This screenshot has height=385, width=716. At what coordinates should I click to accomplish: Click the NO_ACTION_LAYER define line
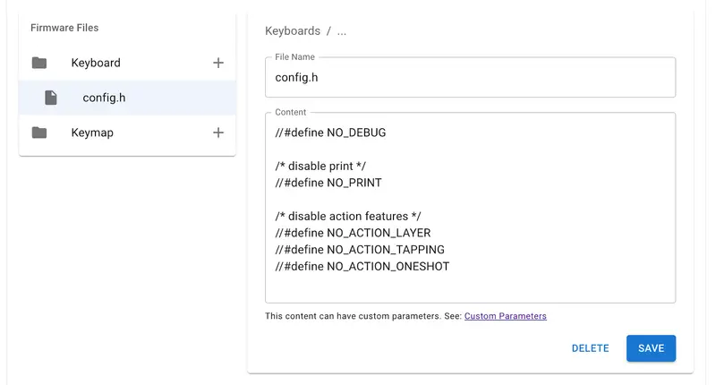click(354, 233)
